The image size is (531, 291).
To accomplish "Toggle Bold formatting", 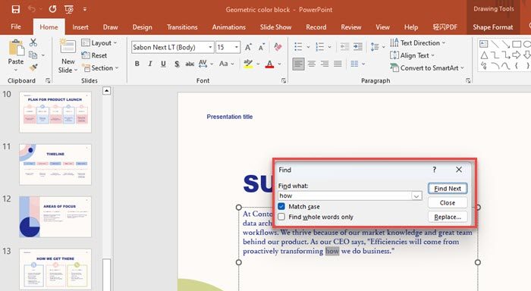I will coord(137,64).
